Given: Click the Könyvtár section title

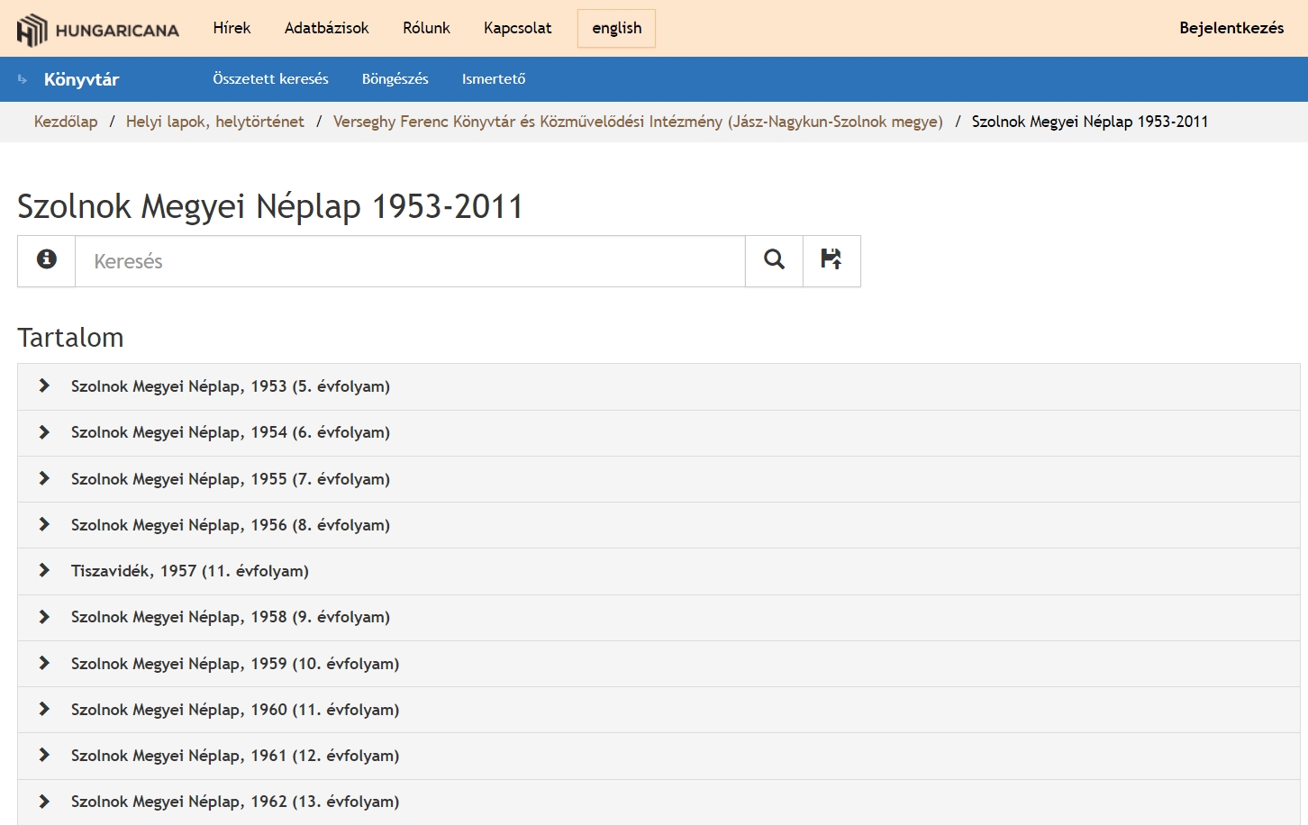Looking at the screenshot, I should pos(81,79).
